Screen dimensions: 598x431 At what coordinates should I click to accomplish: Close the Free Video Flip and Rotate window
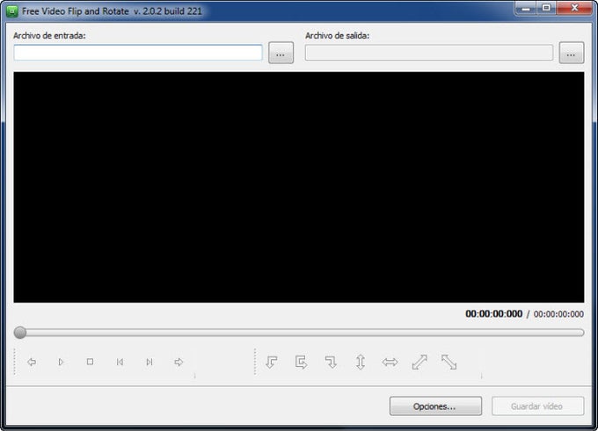[x=574, y=8]
